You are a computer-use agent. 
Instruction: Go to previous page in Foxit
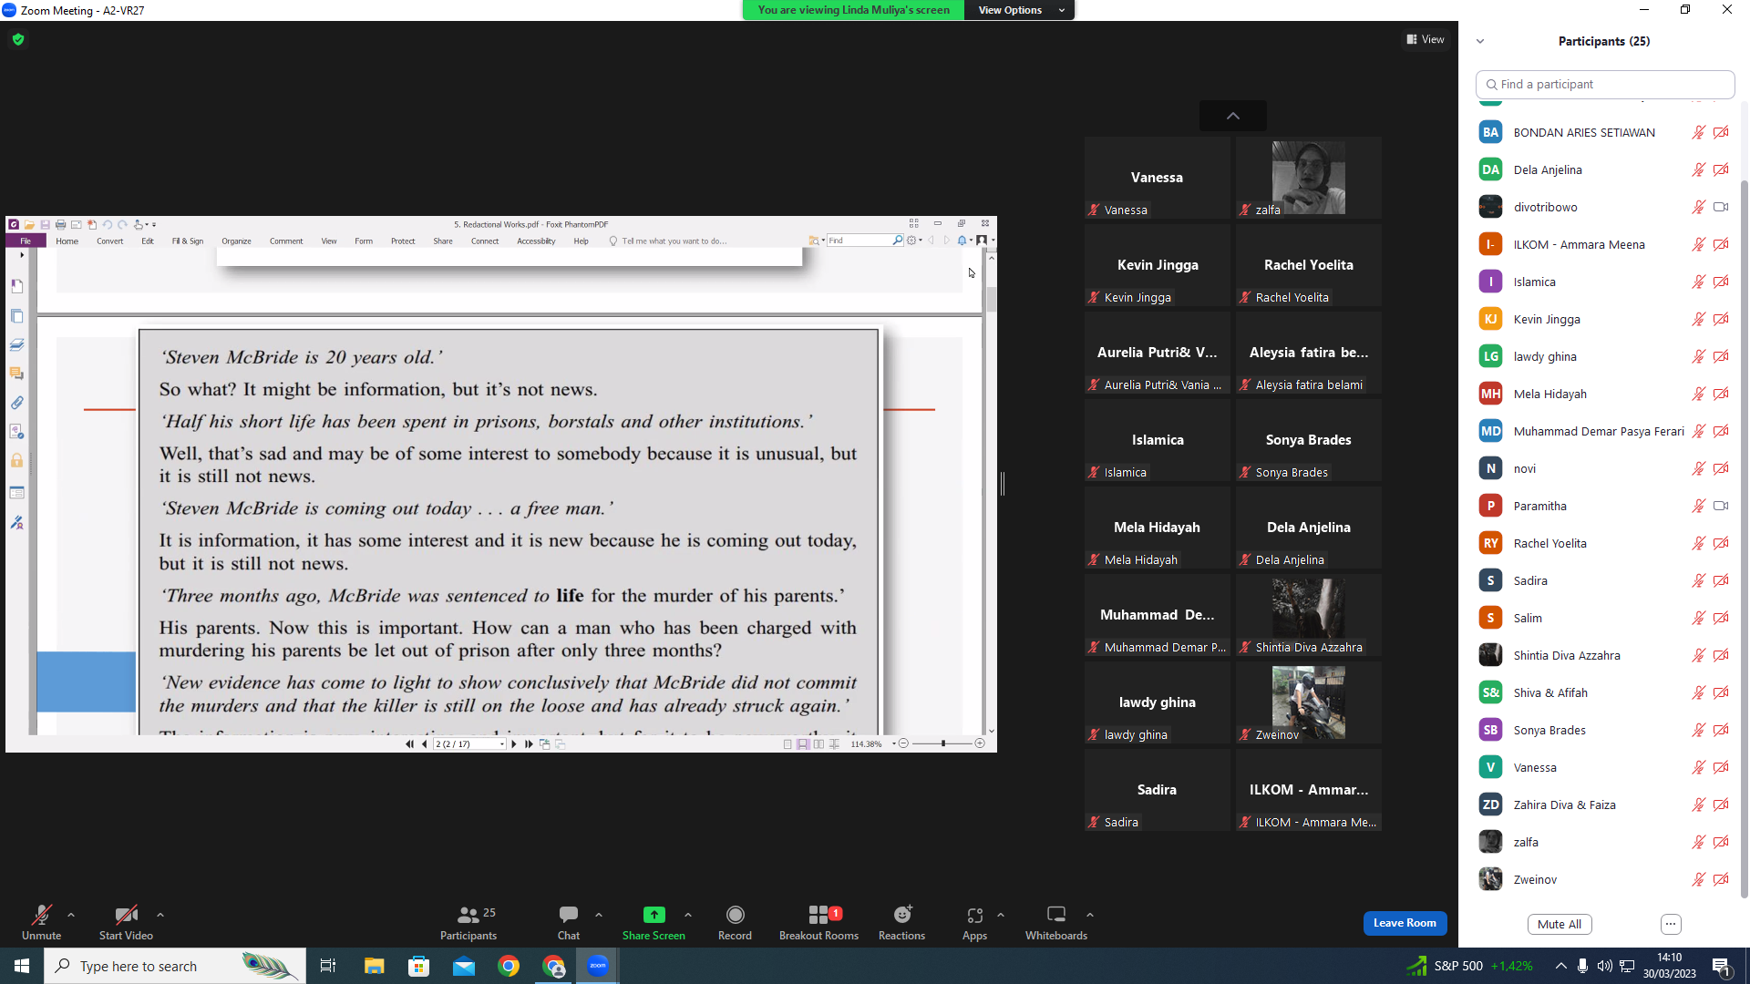pos(424,744)
